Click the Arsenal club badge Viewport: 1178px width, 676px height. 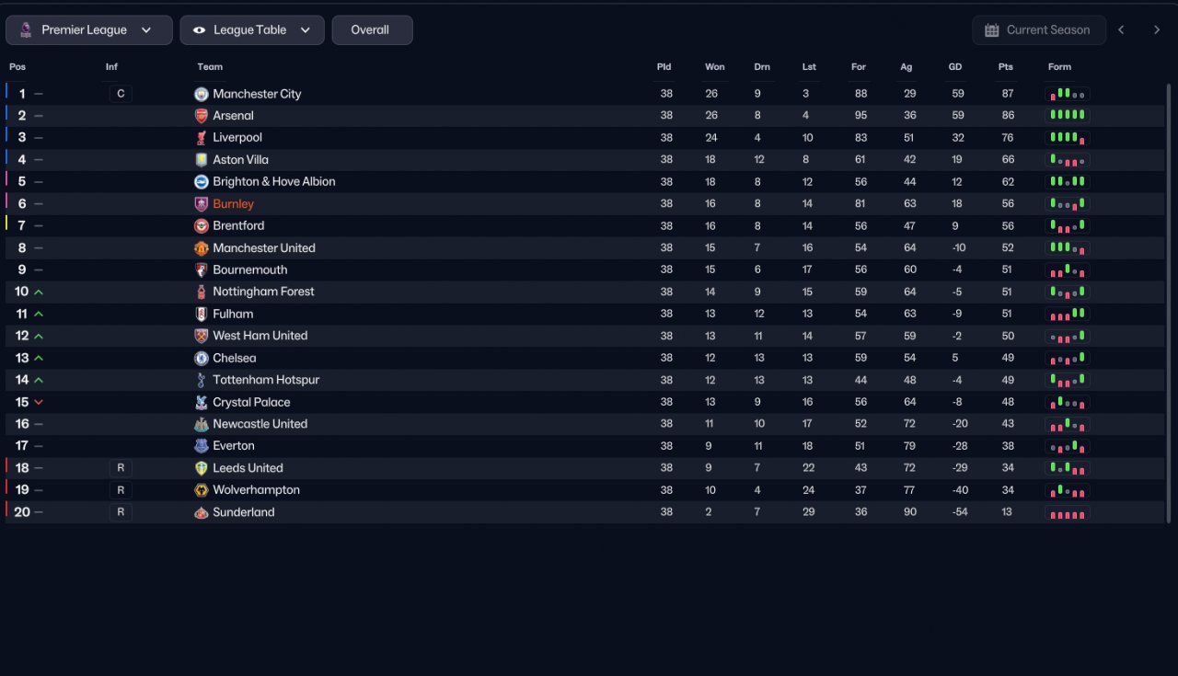tap(201, 116)
